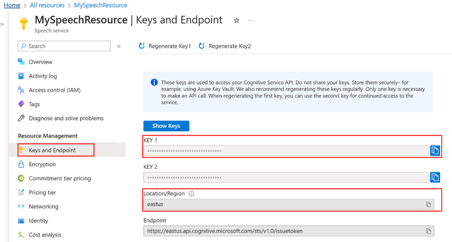This screenshot has width=452, height=242.
Task: Click the Keys and Endpoint key icon
Action: (21, 150)
